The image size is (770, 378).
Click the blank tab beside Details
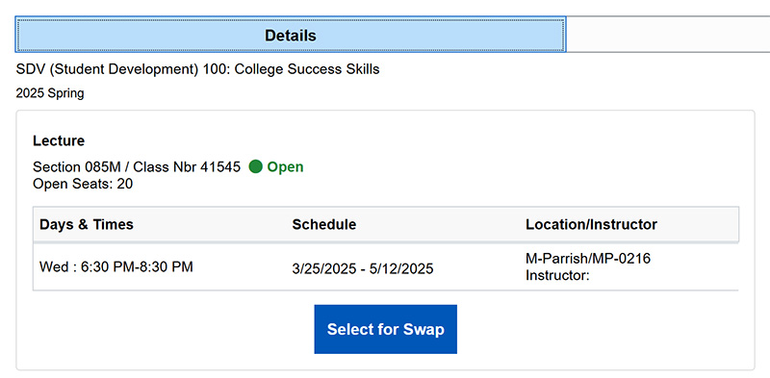(668, 35)
